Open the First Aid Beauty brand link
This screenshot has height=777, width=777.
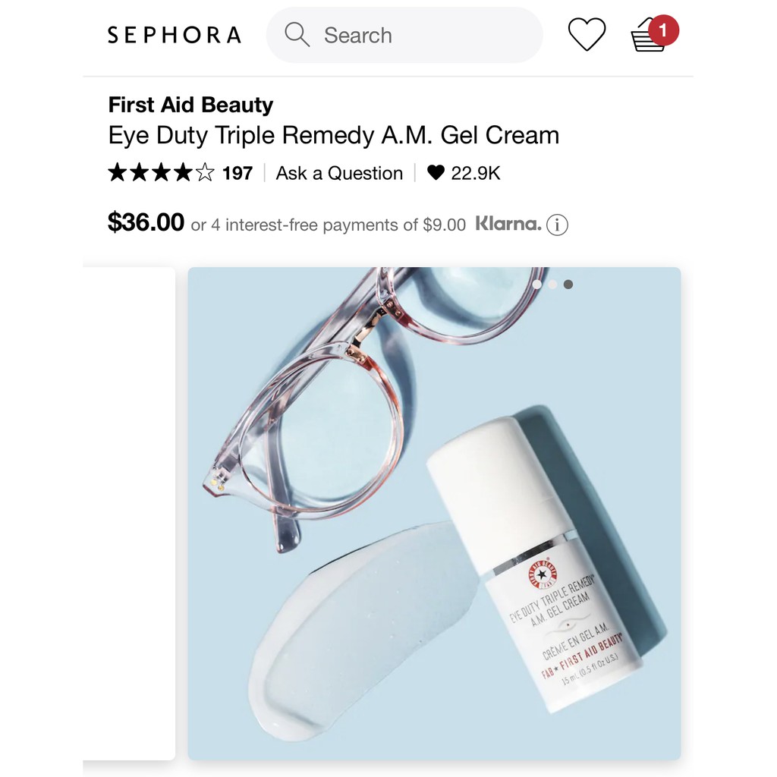coord(190,105)
